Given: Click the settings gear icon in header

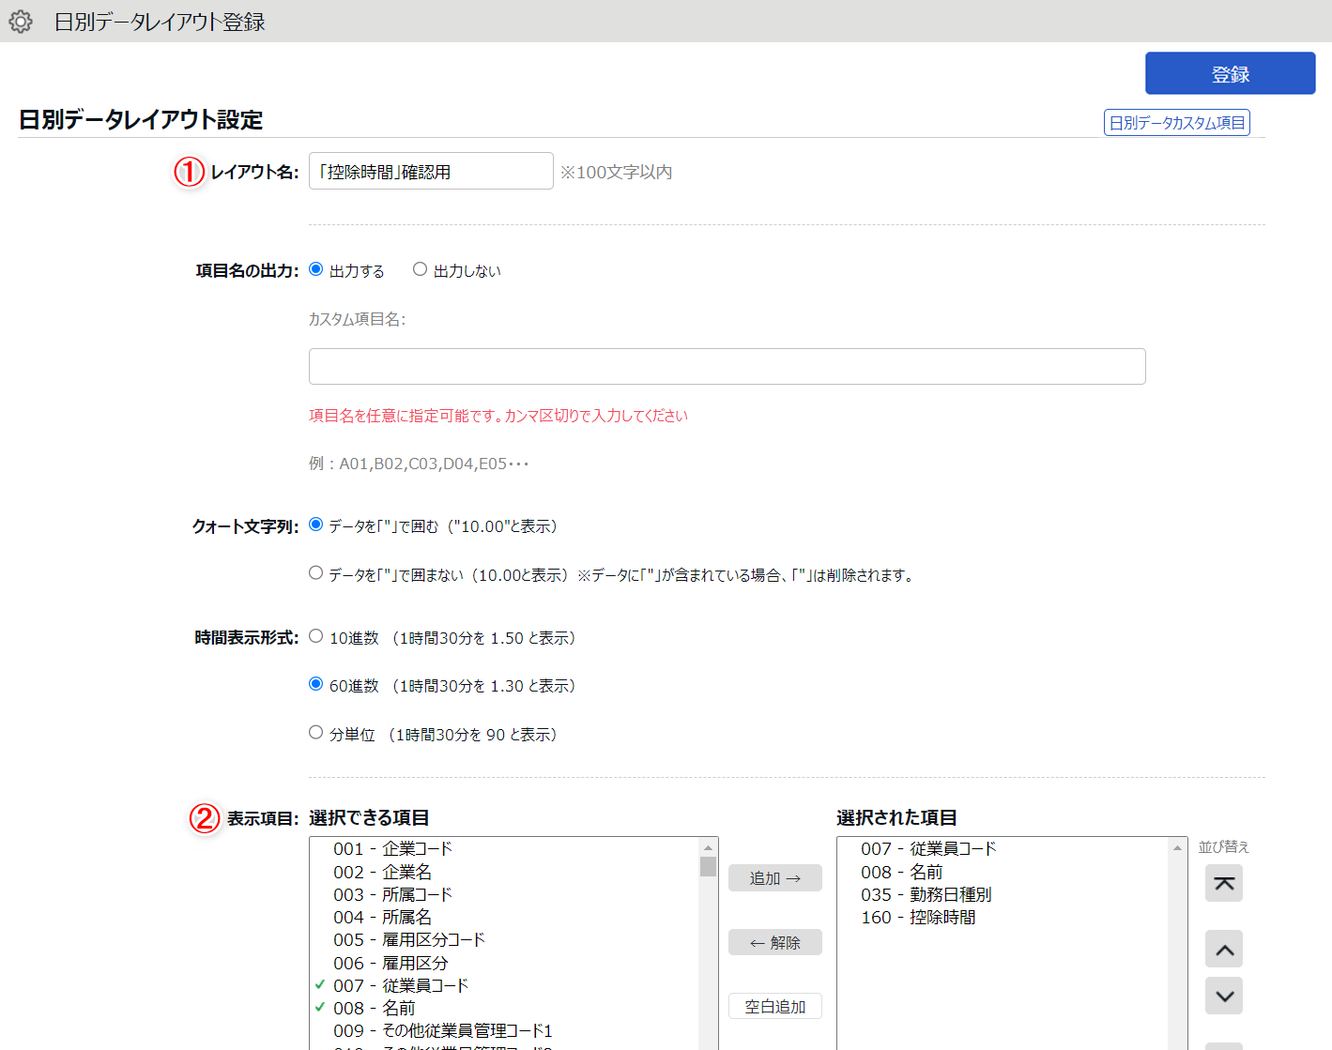Looking at the screenshot, I should pyautogui.click(x=21, y=22).
